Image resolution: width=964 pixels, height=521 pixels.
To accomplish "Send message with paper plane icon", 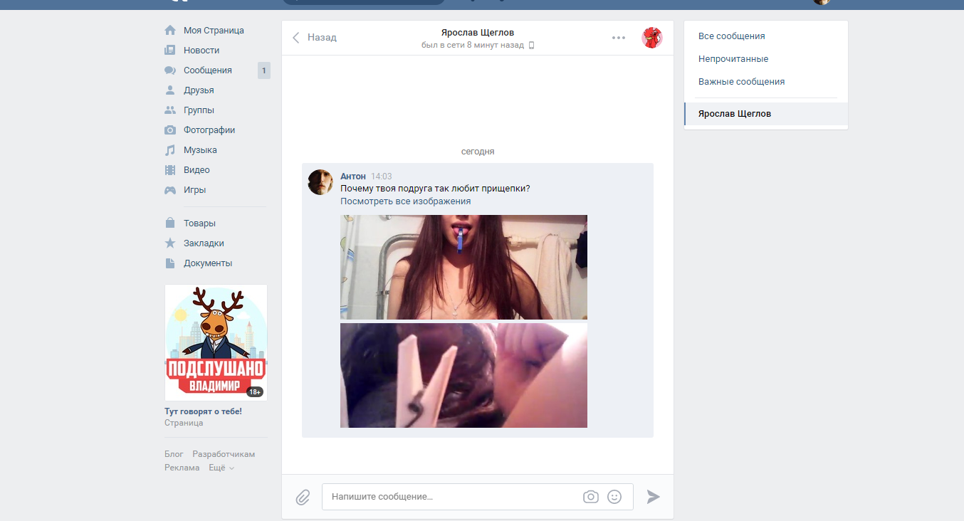I will [654, 497].
